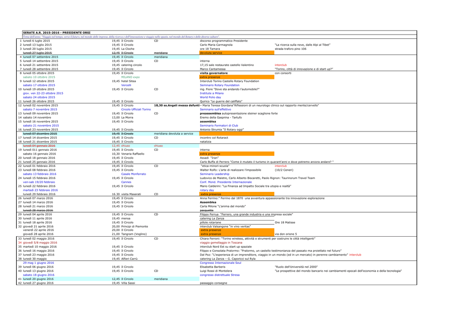This screenshot has height=334, width=472.
Task: Click the red 'viaggio gemellaggio in Toscana' text
Action: (221, 243)
